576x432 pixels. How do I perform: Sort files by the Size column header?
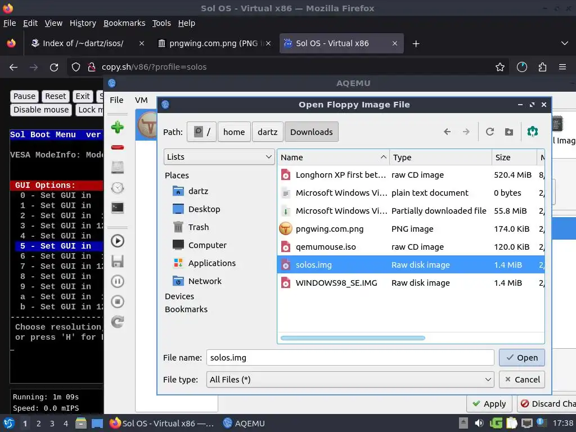tap(514, 157)
